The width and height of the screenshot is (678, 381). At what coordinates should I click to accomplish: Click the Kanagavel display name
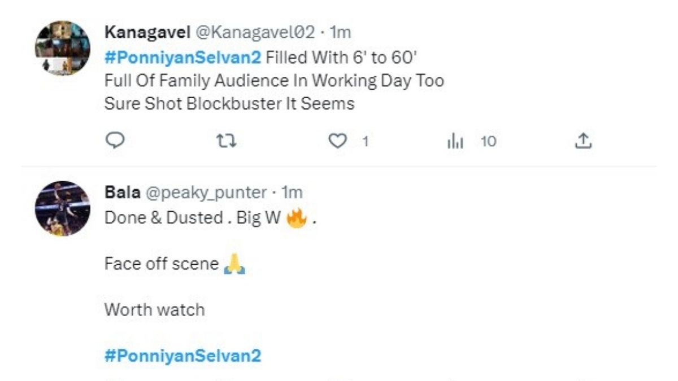pyautogui.click(x=147, y=32)
